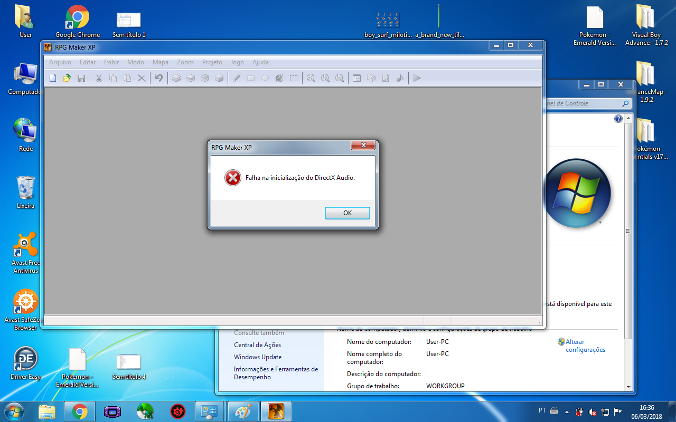676x422 pixels.
Task: Click OK in the DirectX Audio error dialog
Action: tap(348, 213)
